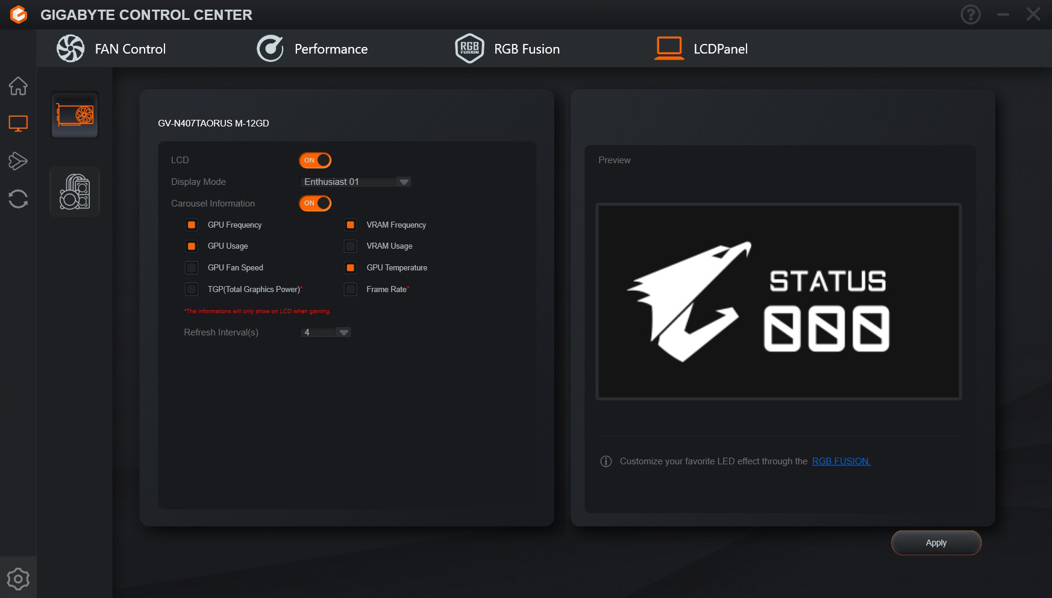
Task: Click the Home icon in the sidebar
Action: [x=18, y=86]
